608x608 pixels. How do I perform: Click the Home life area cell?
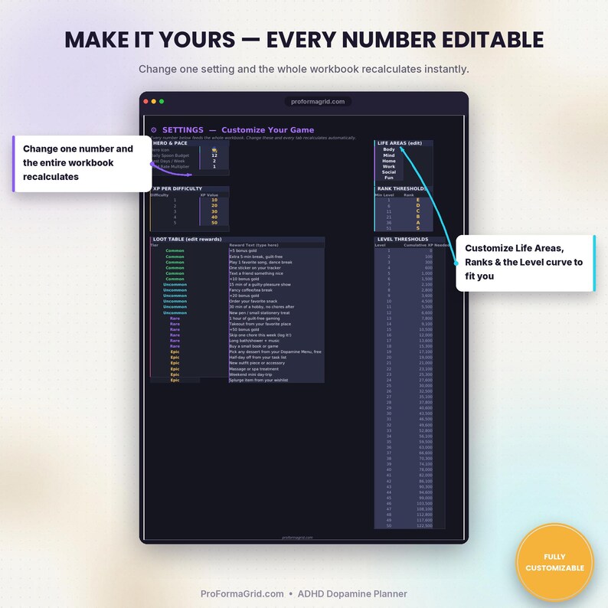coord(389,161)
